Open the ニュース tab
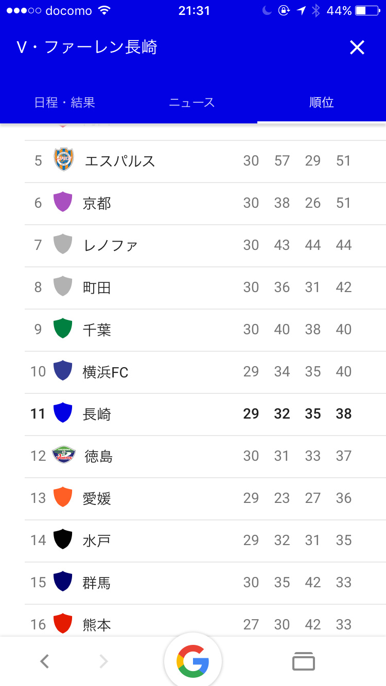The width and height of the screenshot is (386, 686). click(192, 102)
